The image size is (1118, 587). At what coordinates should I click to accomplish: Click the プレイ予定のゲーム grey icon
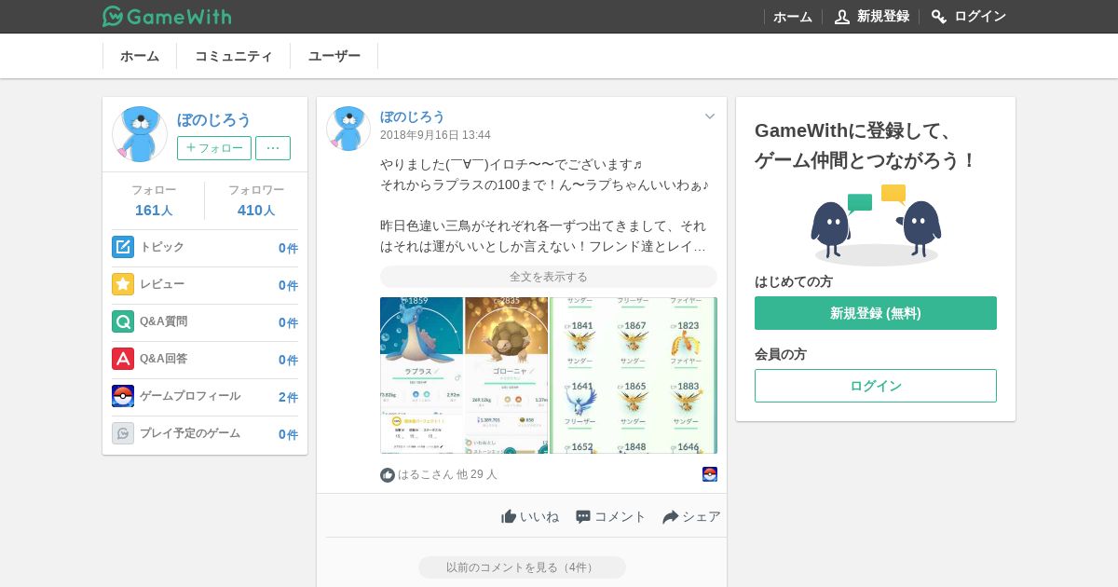pos(123,433)
